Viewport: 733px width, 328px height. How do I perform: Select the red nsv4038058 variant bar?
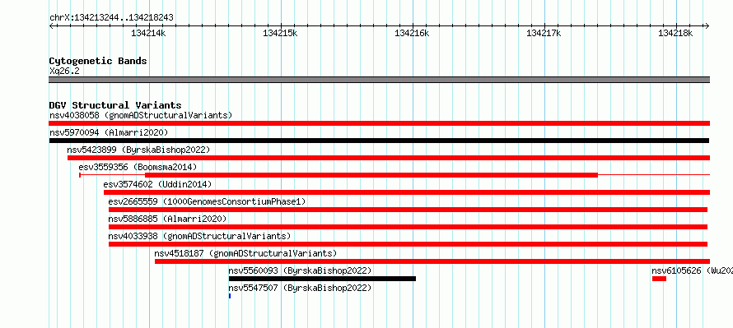tap(379, 123)
